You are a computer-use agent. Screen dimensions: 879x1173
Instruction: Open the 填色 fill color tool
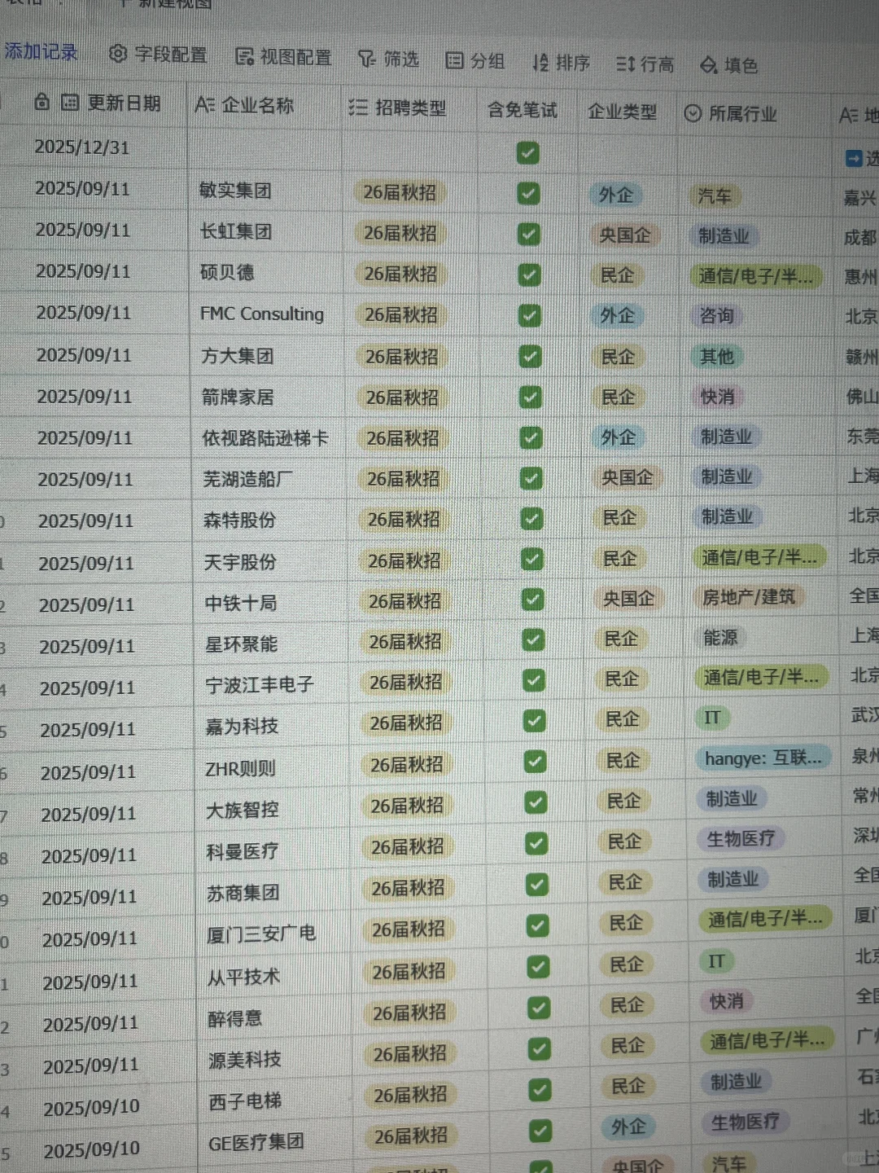point(729,65)
